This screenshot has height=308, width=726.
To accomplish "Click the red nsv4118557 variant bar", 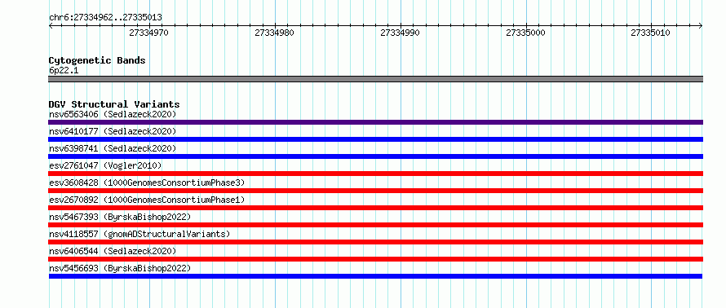I will click(x=375, y=242).
